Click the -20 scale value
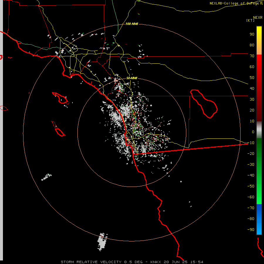 [x=251, y=154]
